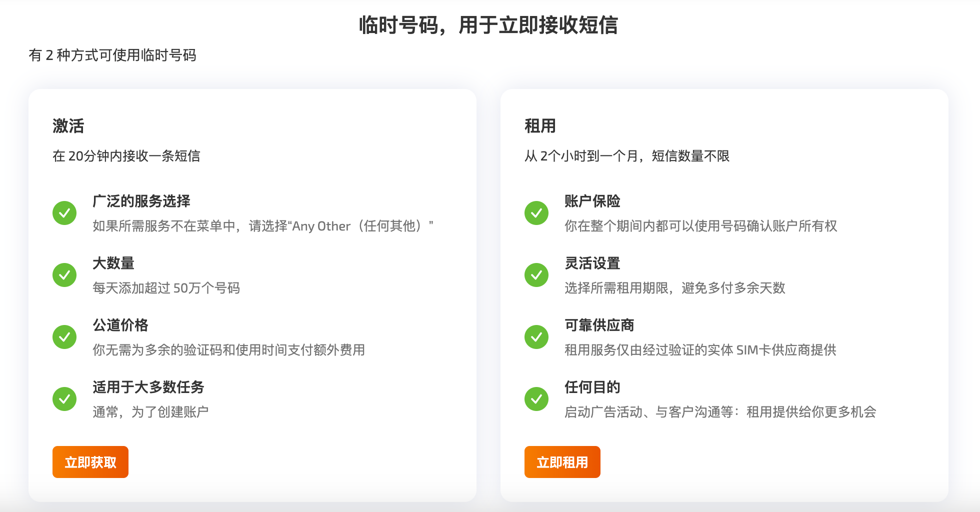Click the green checkmark beside 账户保险

[536, 212]
